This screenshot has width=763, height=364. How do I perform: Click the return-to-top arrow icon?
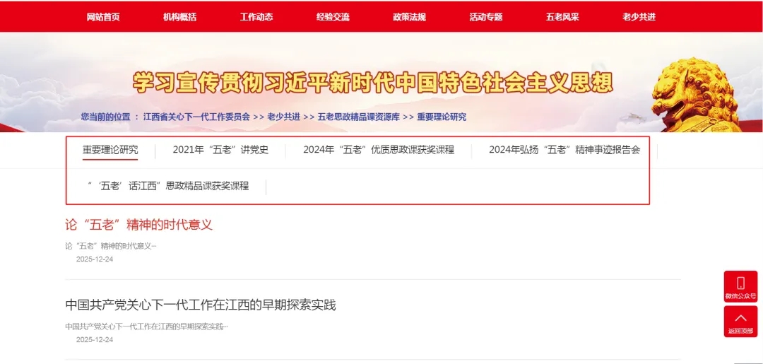(x=740, y=318)
